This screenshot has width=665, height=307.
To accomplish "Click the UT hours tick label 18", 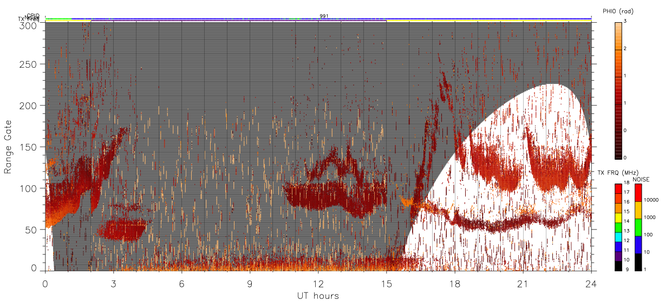I will coord(454,283).
